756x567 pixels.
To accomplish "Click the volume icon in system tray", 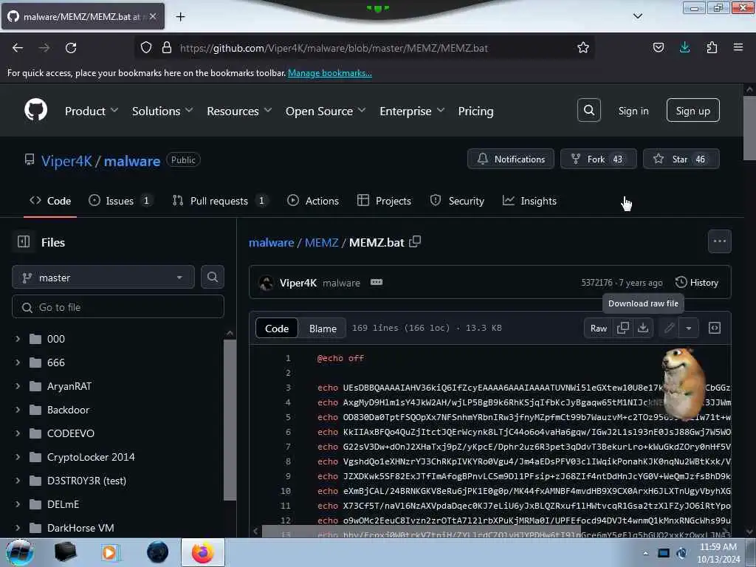I will pos(681,553).
